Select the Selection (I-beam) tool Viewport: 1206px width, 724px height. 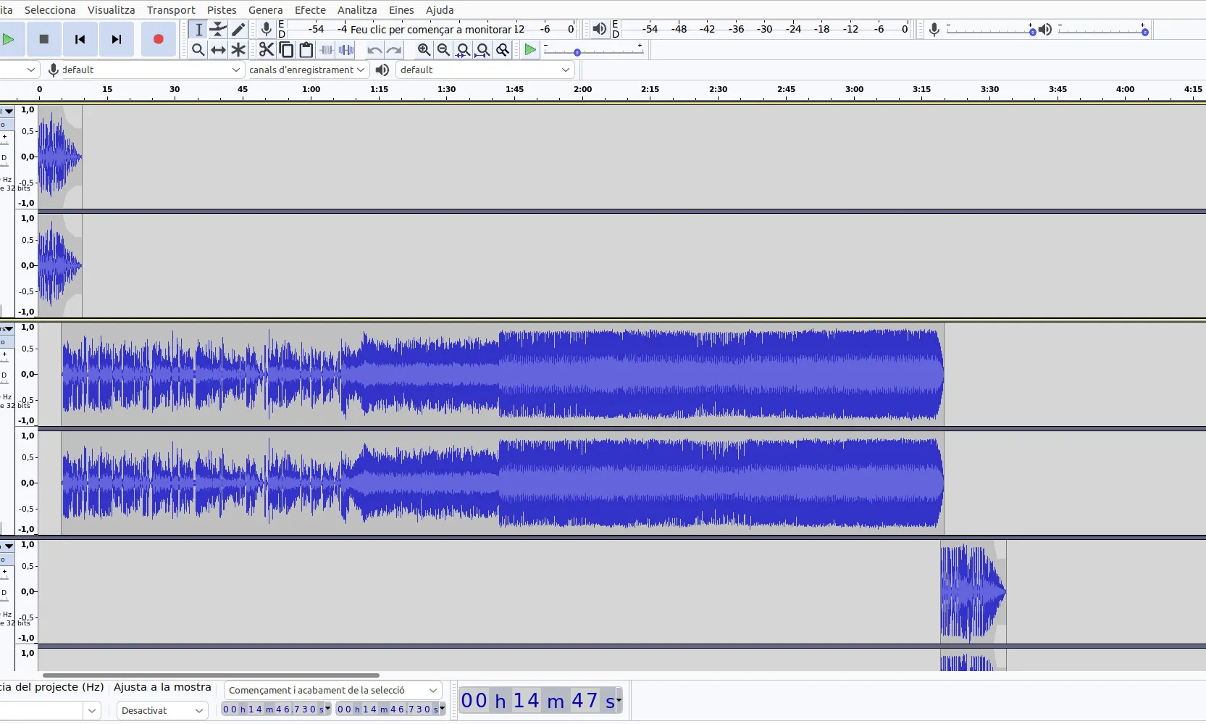point(198,29)
